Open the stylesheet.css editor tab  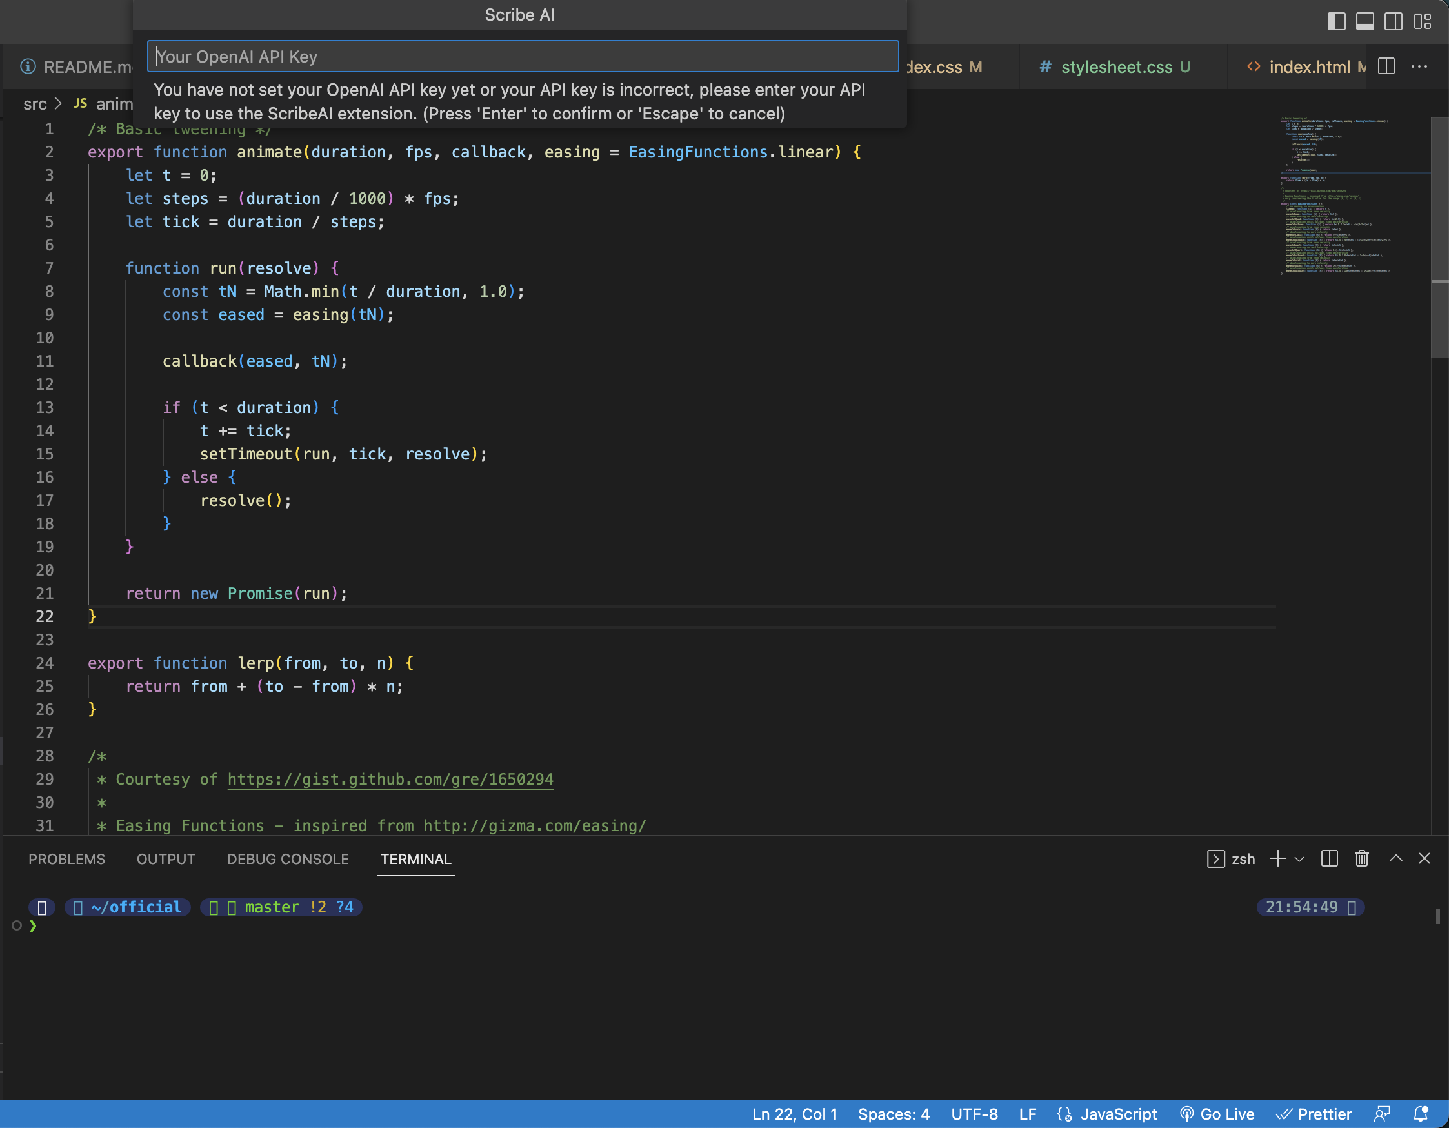[1117, 67]
